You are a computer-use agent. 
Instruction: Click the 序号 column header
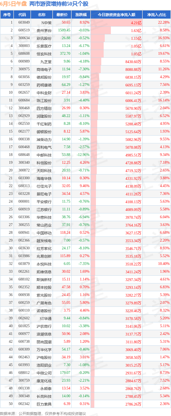click(x=7, y=15)
